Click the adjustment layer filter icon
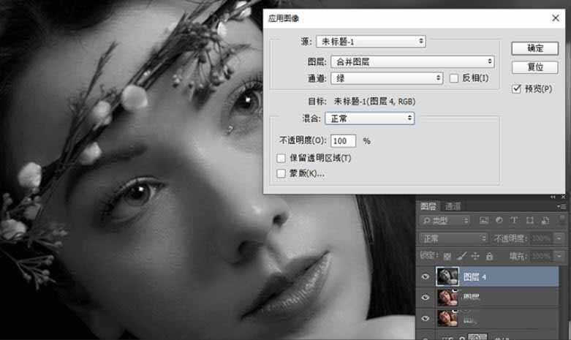The width and height of the screenshot is (571, 340). coord(498,221)
